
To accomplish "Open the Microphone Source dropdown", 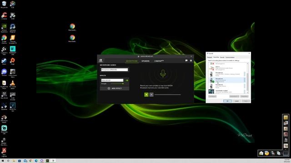I will [x=114, y=70].
